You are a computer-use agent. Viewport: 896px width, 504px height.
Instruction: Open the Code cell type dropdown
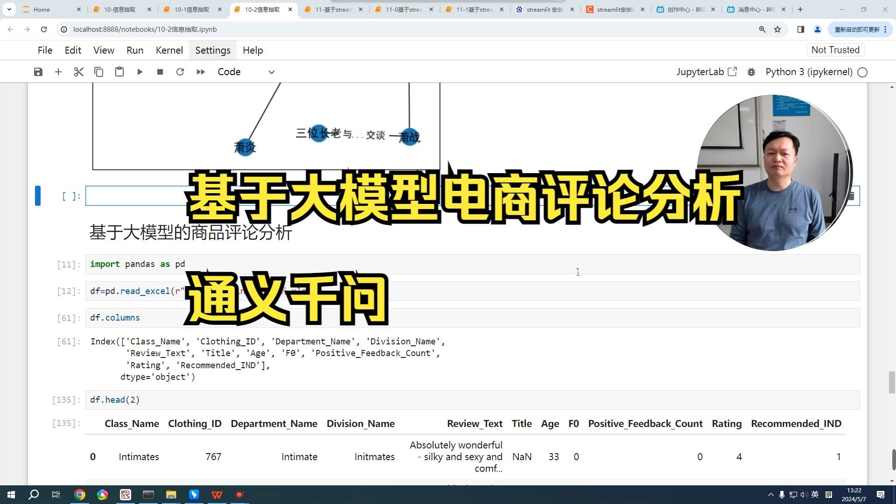point(246,72)
